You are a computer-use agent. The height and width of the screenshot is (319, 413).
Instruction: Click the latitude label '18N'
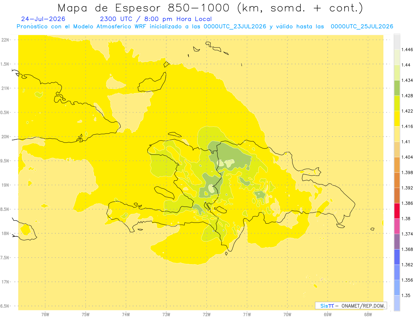pos(5,233)
